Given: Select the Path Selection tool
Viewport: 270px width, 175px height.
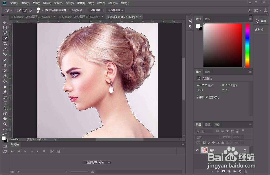Looking at the screenshot, I should click(5, 108).
